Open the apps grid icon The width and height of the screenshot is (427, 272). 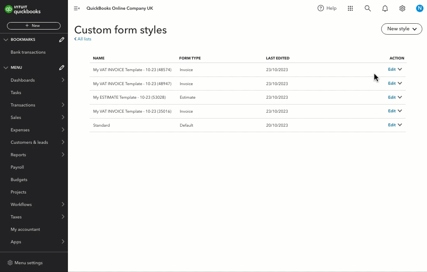click(350, 9)
